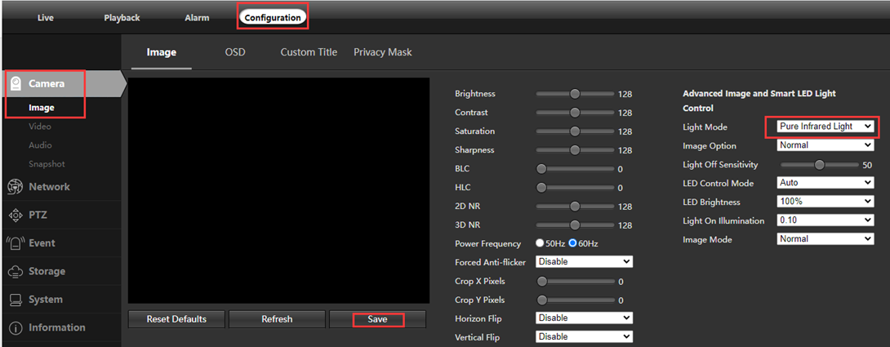
Task: Expand the LED Brightness dropdown
Action: pyautogui.click(x=825, y=202)
